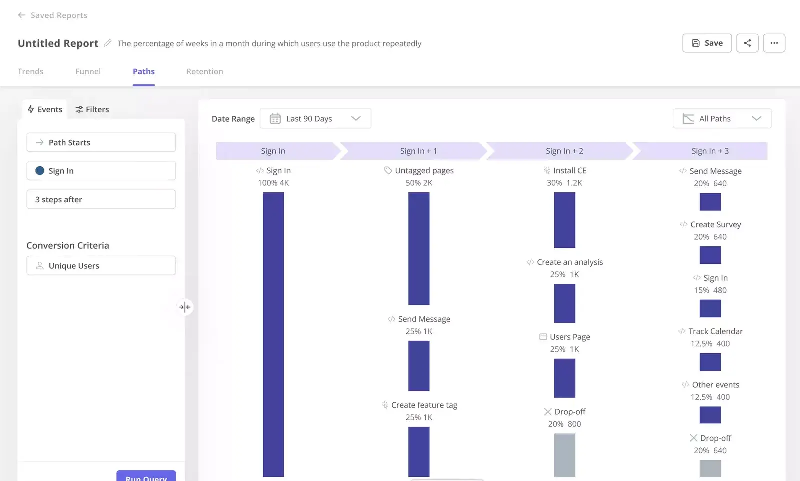Image resolution: width=800 pixels, height=481 pixels.
Task: Select the Sign In event with blue dot
Action: 101,171
